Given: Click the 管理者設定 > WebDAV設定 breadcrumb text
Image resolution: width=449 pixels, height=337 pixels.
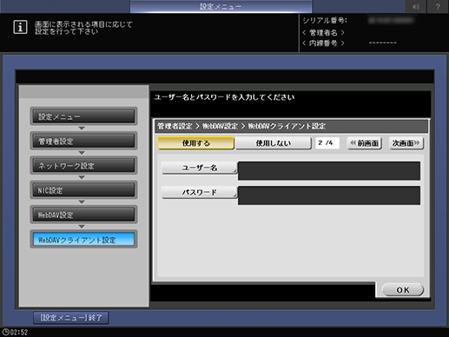Looking at the screenshot, I should [198, 126].
